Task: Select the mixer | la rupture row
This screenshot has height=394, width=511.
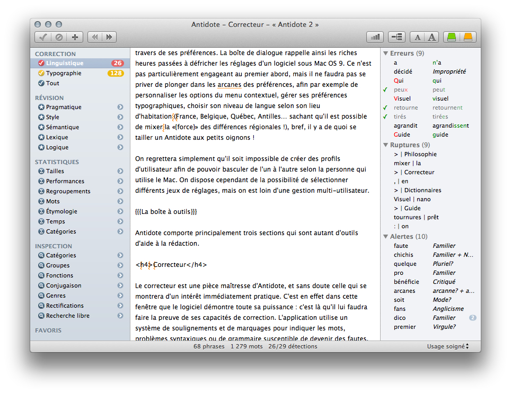Action: (x=431, y=164)
